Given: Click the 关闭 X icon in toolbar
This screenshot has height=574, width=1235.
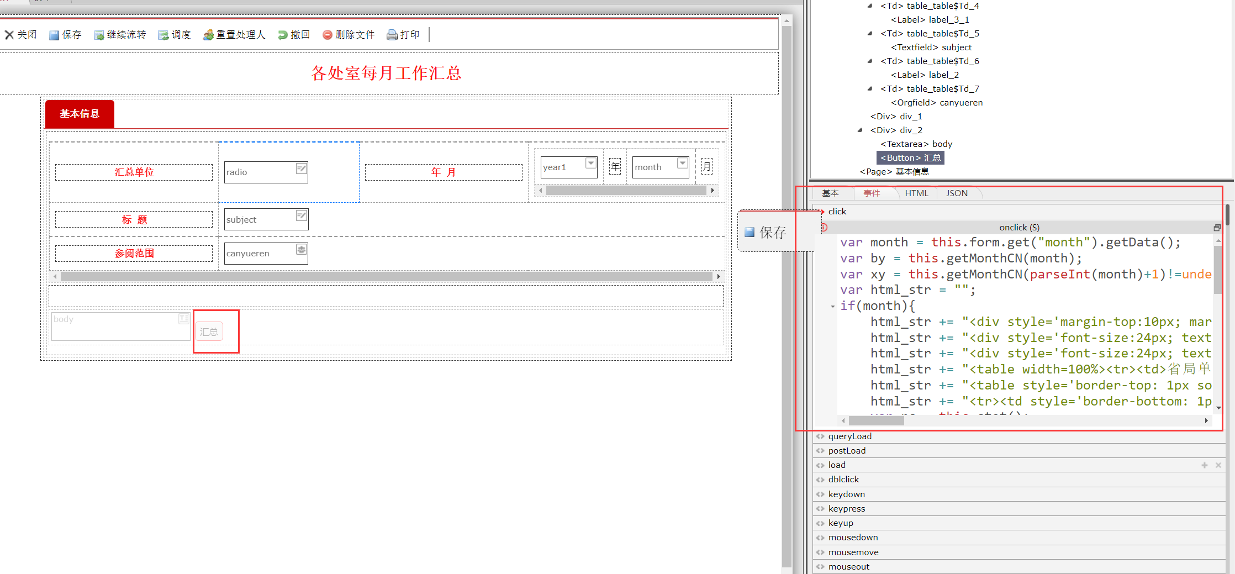Looking at the screenshot, I should [x=9, y=35].
